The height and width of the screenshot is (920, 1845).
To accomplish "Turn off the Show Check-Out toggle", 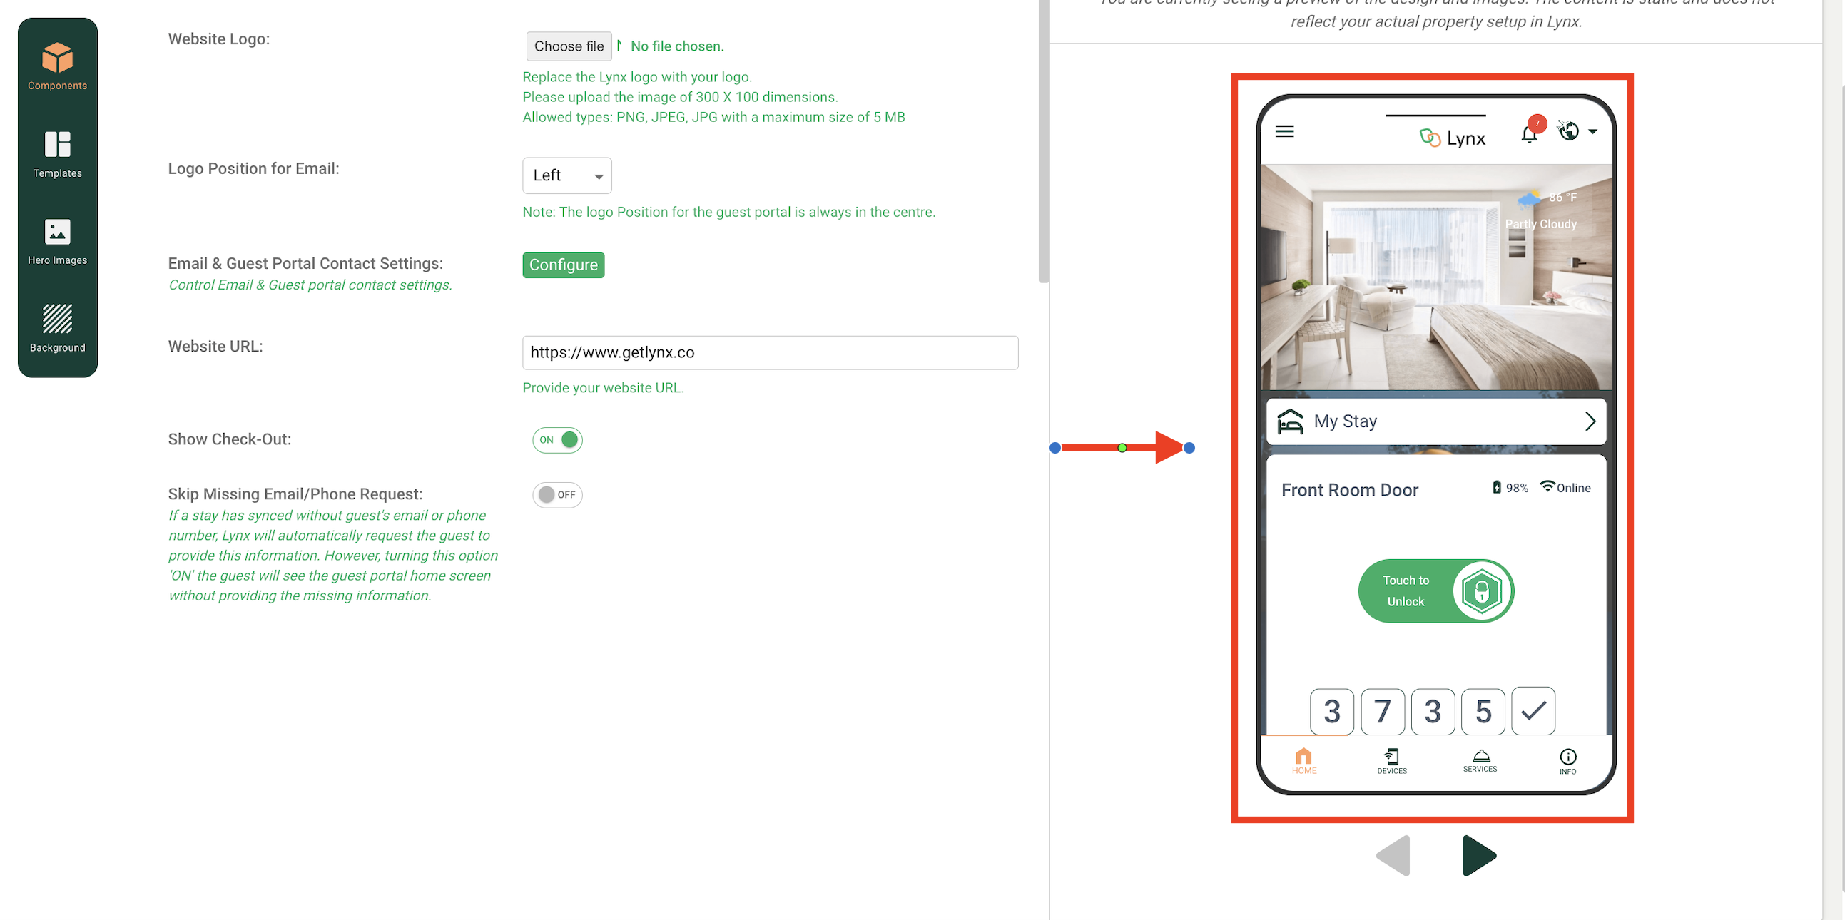I will pyautogui.click(x=556, y=439).
